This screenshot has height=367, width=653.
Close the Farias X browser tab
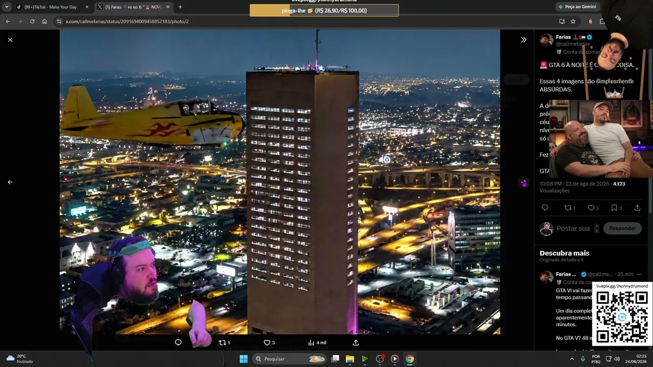(x=168, y=7)
